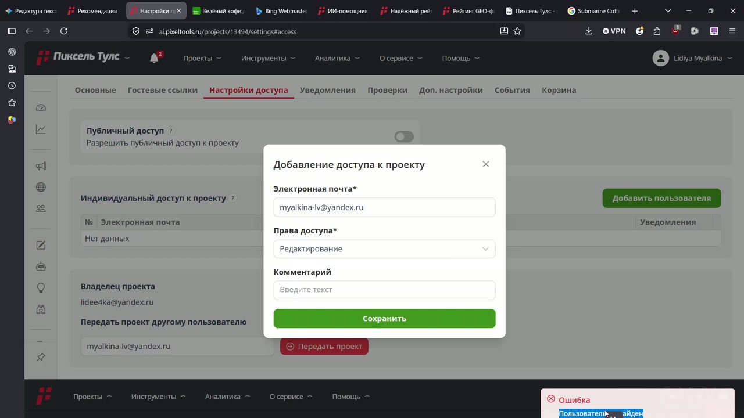This screenshot has width=744, height=418.
Task: Open the line chart icon in sidebar
Action: [x=41, y=129]
